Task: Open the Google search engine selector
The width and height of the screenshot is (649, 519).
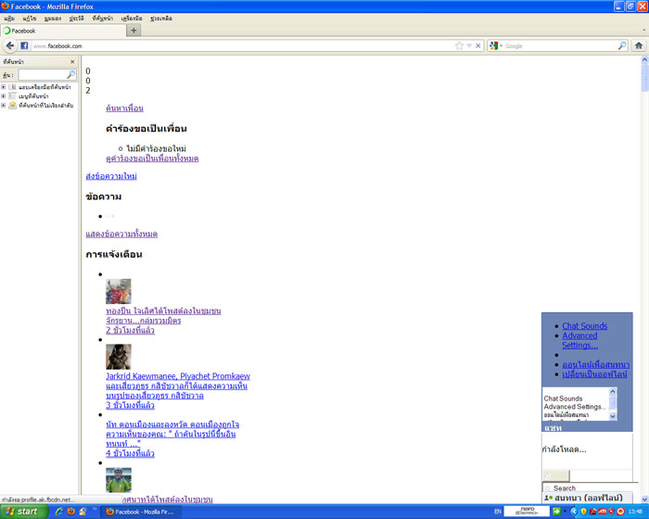Action: coord(495,45)
